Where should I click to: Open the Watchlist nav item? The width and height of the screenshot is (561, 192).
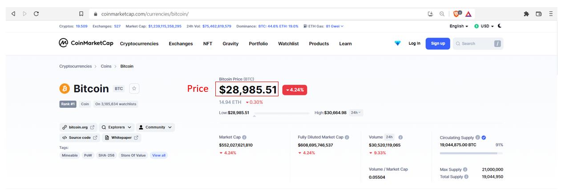tap(288, 43)
